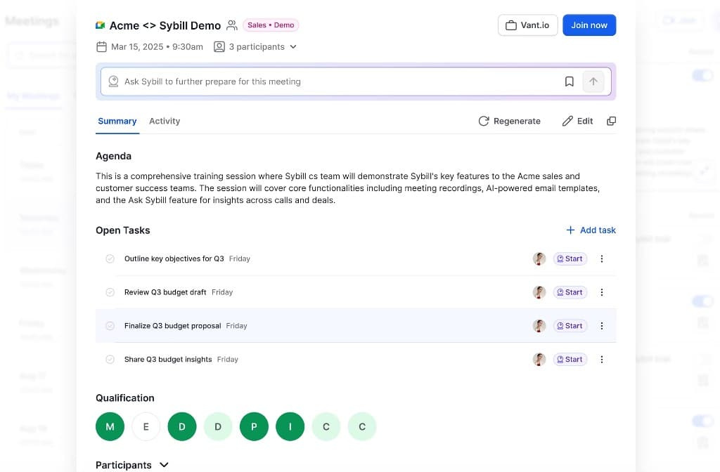Open the kebab menu on Finalize Q3 budget proposal

[x=602, y=325]
